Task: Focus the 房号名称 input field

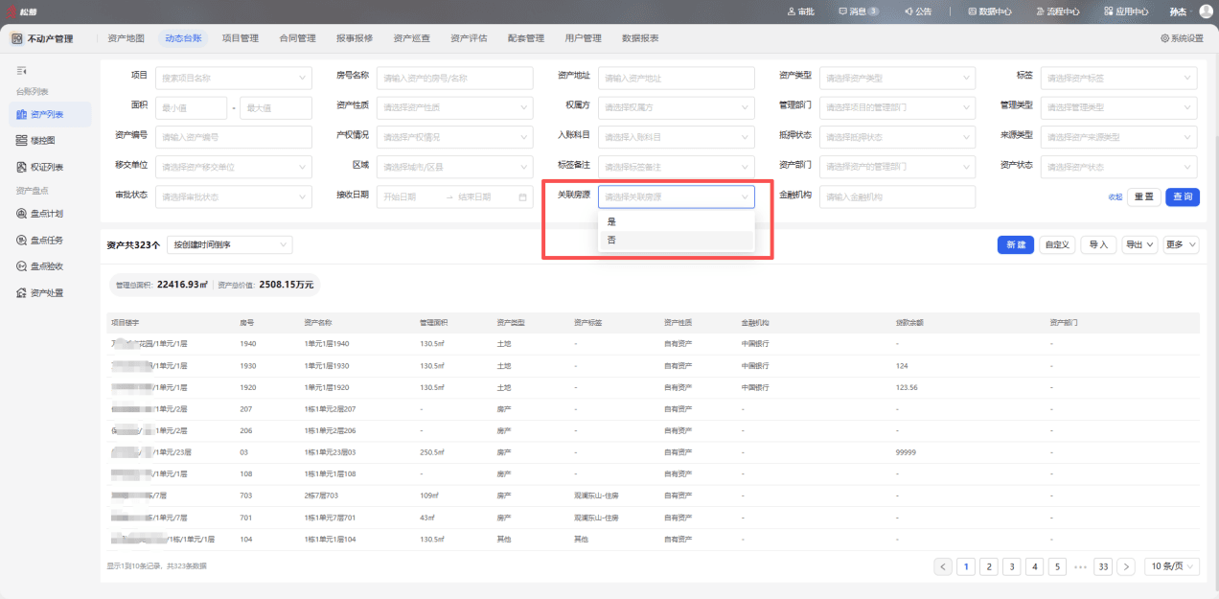Action: pos(455,78)
